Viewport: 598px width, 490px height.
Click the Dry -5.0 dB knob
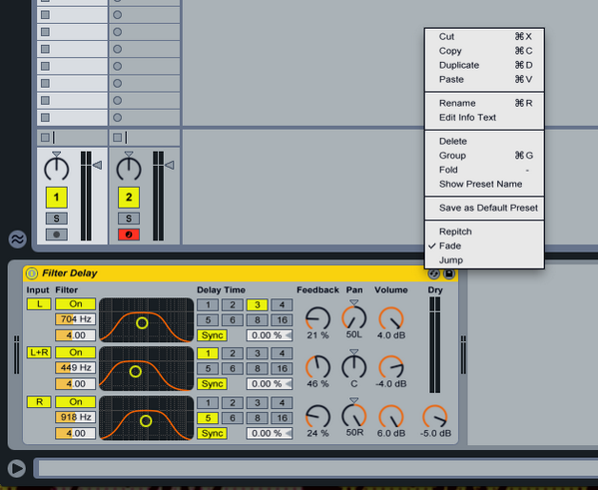[434, 416]
